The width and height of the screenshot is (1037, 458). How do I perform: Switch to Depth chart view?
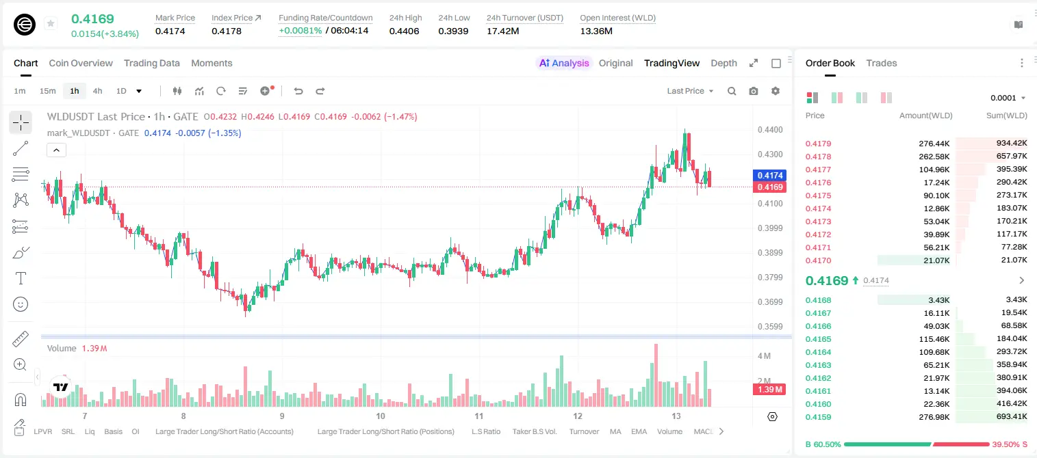tap(724, 63)
